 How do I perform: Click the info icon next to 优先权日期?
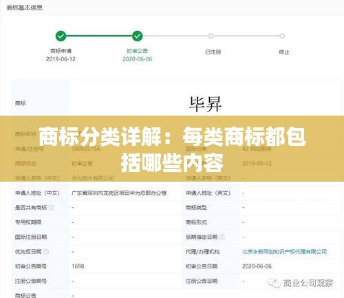[x=46, y=252]
